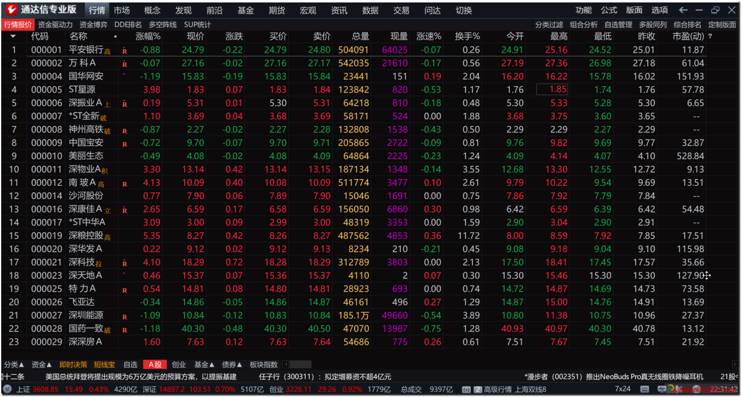Click the round collapse icon beside 上证
This screenshot has height=397, width=742.
[7, 389]
